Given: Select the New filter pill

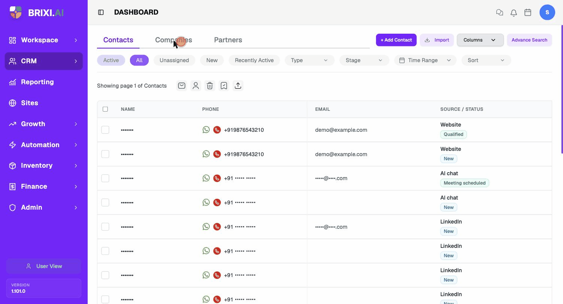Looking at the screenshot, I should pyautogui.click(x=212, y=60).
